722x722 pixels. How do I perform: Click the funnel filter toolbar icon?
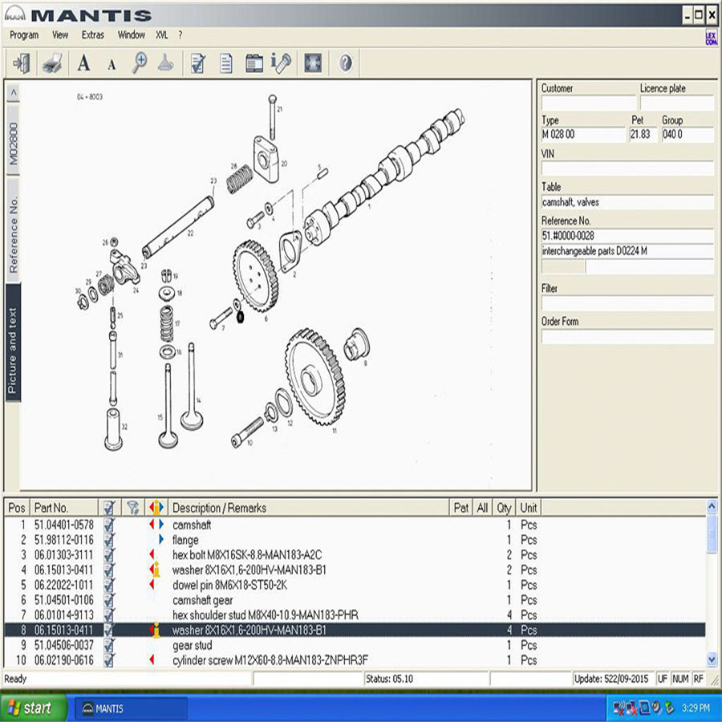165,63
